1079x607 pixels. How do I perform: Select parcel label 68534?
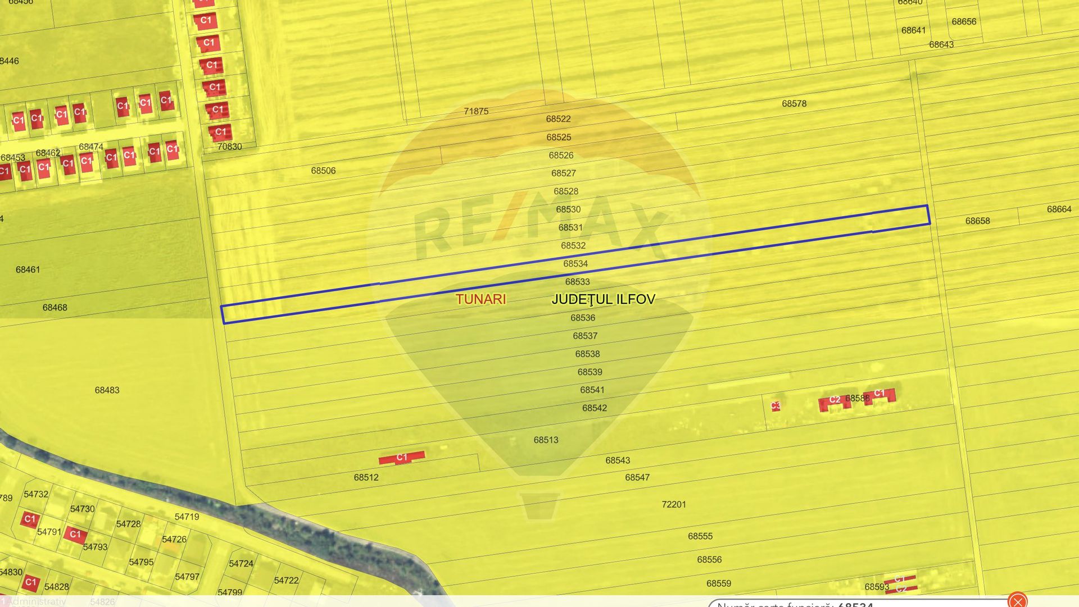coord(575,263)
